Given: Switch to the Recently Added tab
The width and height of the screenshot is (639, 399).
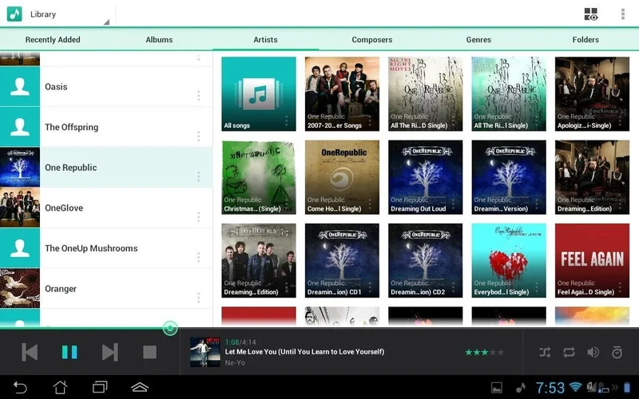Looking at the screenshot, I should (53, 39).
